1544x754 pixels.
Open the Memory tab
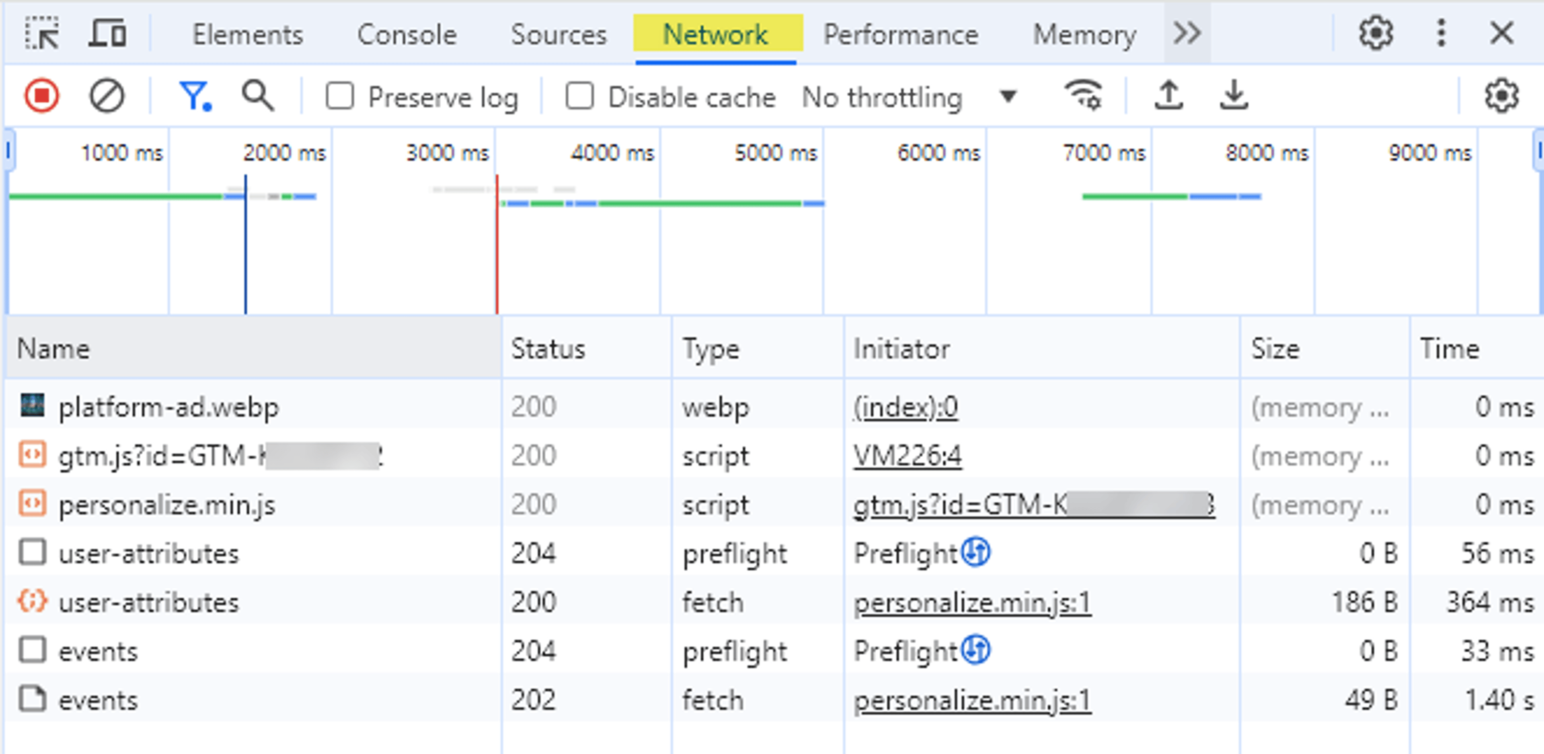pos(1084,35)
